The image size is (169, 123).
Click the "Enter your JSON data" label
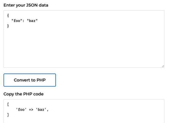click(26, 5)
